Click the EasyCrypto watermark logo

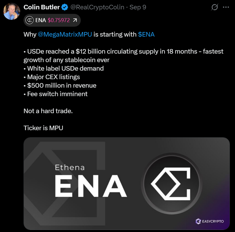point(210,221)
